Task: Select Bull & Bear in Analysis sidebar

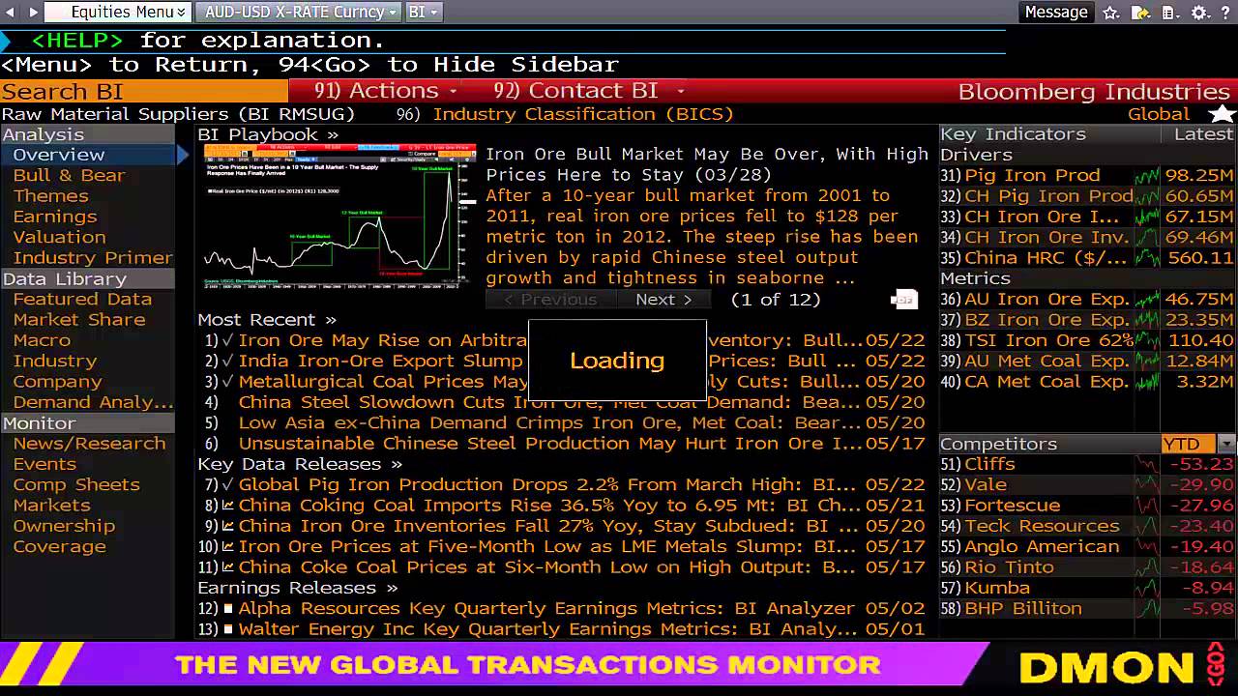Action: click(69, 175)
